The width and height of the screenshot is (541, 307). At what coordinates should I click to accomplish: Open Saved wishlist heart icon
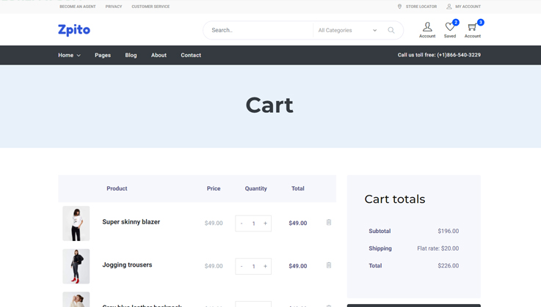[450, 27]
